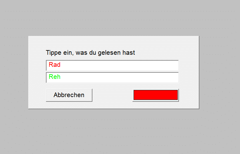Image resolution: width=240 pixels, height=154 pixels.
Task: Click empty middle of the Reh text field
Action: (x=118, y=77)
